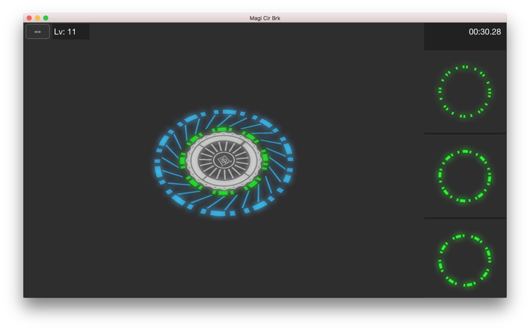The width and height of the screenshot is (530, 331).
Task: Click the Lv: 11 level label
Action: 65,32
